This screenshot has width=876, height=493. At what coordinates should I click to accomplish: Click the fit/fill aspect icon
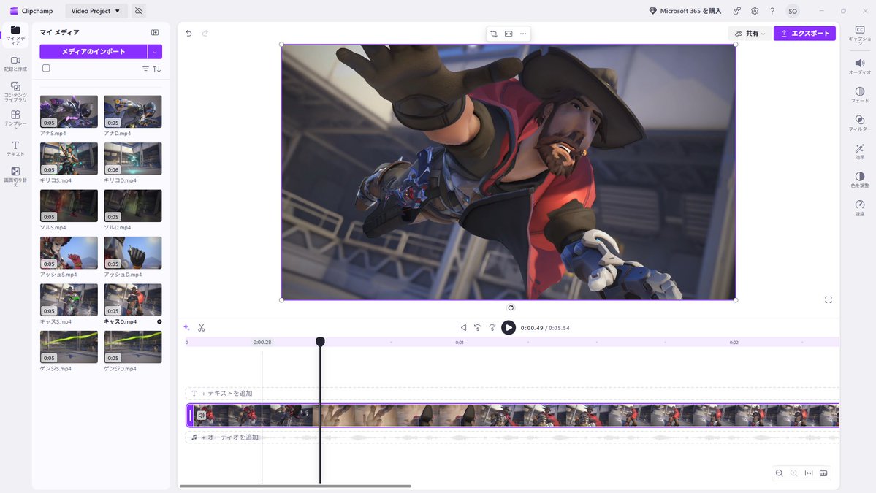pyautogui.click(x=509, y=34)
